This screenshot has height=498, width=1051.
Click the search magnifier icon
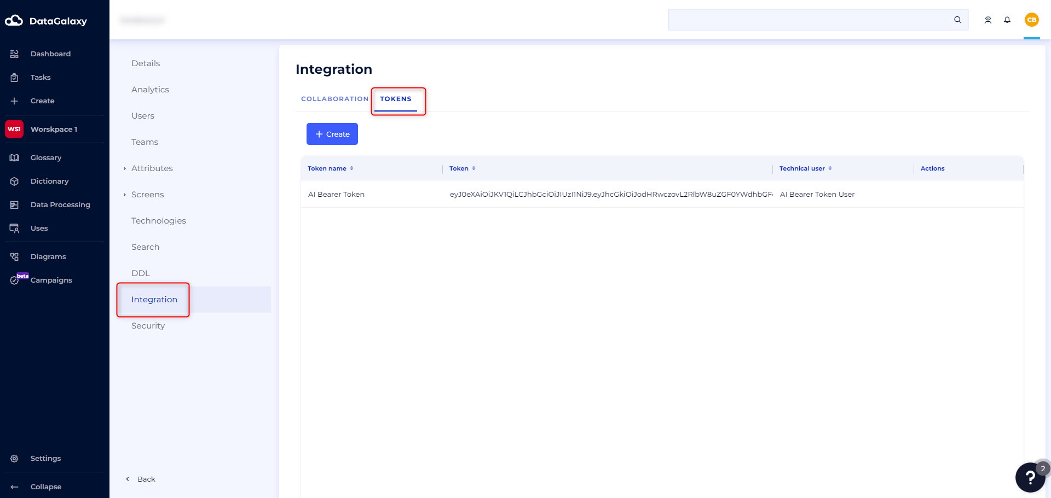[957, 20]
